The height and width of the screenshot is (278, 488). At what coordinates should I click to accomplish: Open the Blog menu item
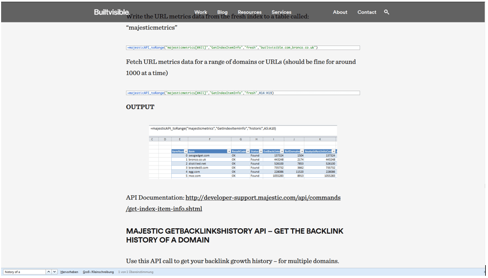click(222, 12)
